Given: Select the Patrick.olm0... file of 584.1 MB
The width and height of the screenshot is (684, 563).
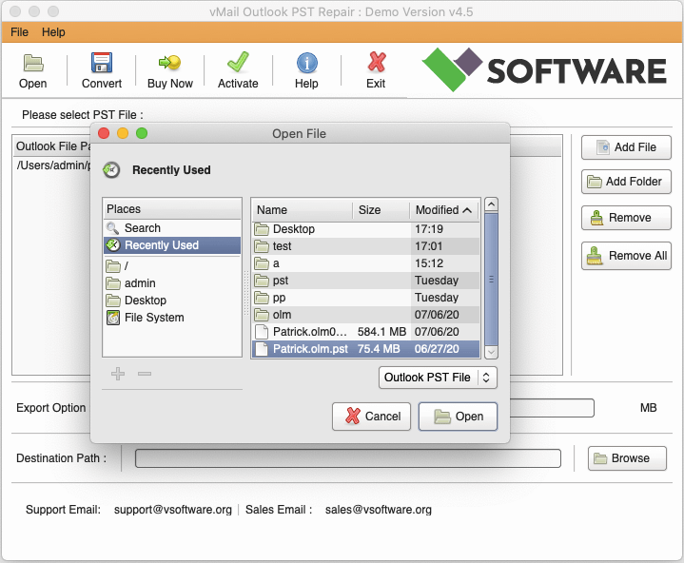Looking at the screenshot, I should point(366,332).
